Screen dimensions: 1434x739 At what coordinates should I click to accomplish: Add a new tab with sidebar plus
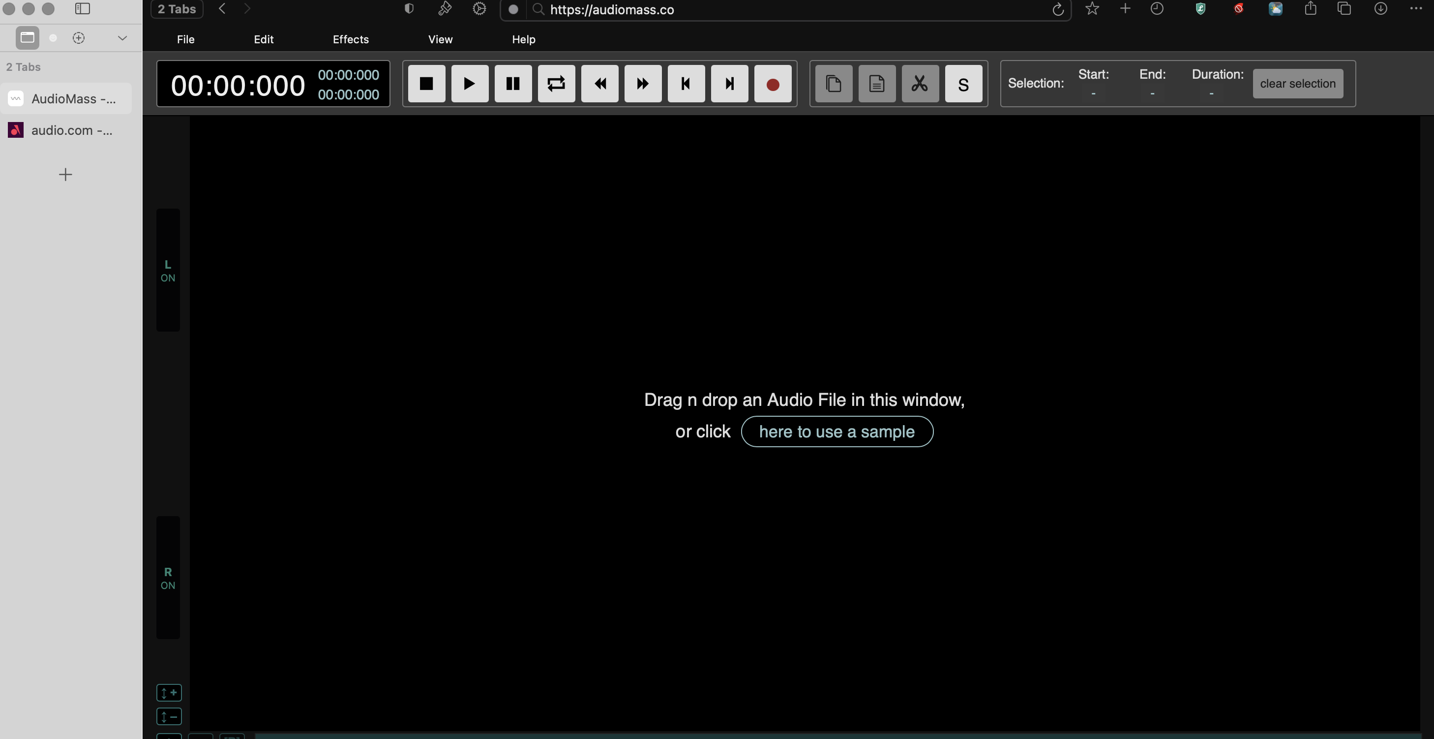(65, 175)
